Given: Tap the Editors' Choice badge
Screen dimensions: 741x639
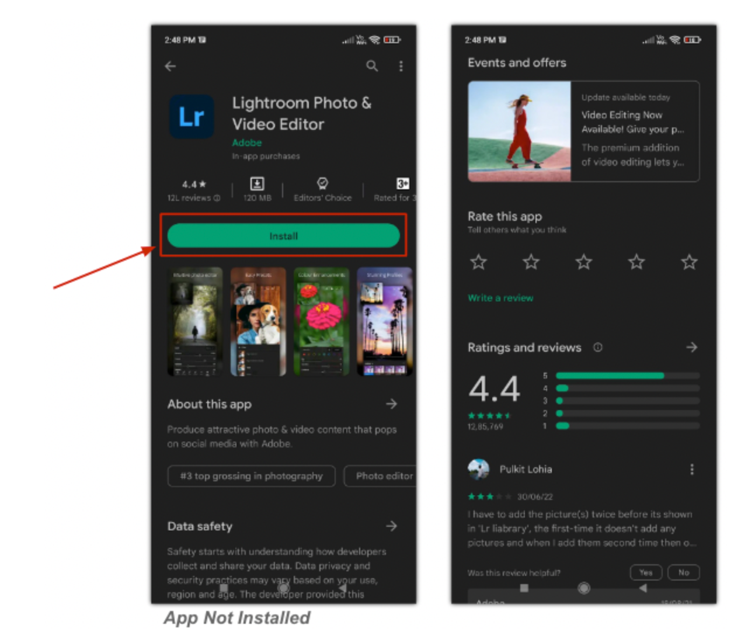Looking at the screenshot, I should pyautogui.click(x=322, y=190).
